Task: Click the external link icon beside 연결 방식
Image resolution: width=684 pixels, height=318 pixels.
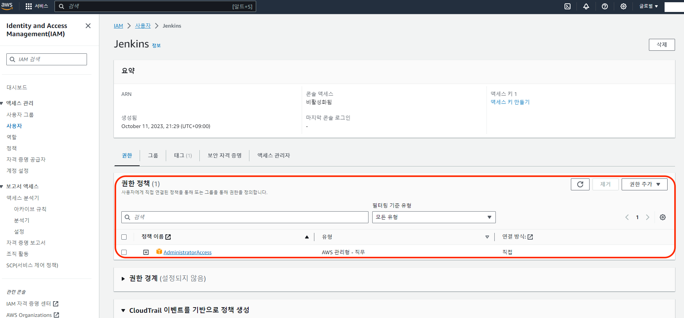Action: point(530,237)
